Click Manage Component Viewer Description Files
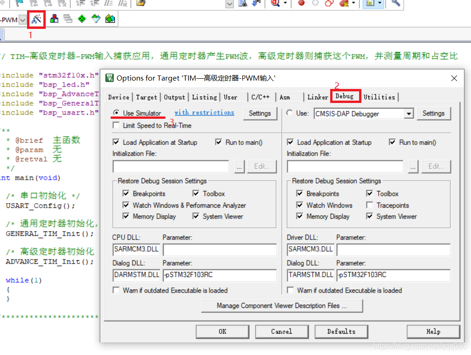471x355 pixels. (x=282, y=306)
